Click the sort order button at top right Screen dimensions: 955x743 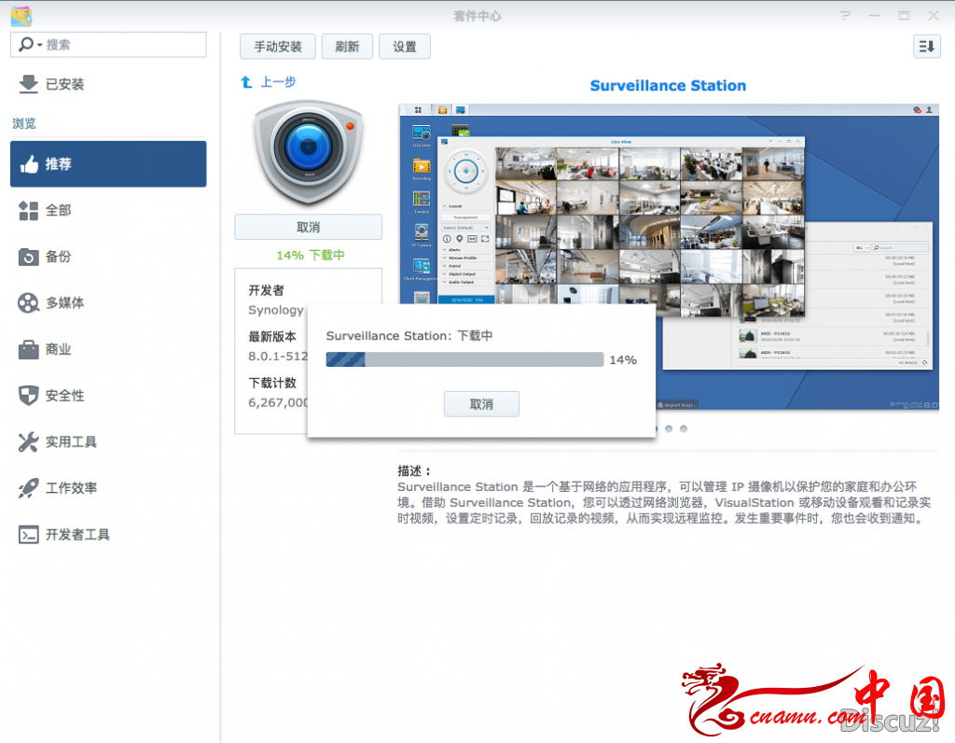[926, 47]
